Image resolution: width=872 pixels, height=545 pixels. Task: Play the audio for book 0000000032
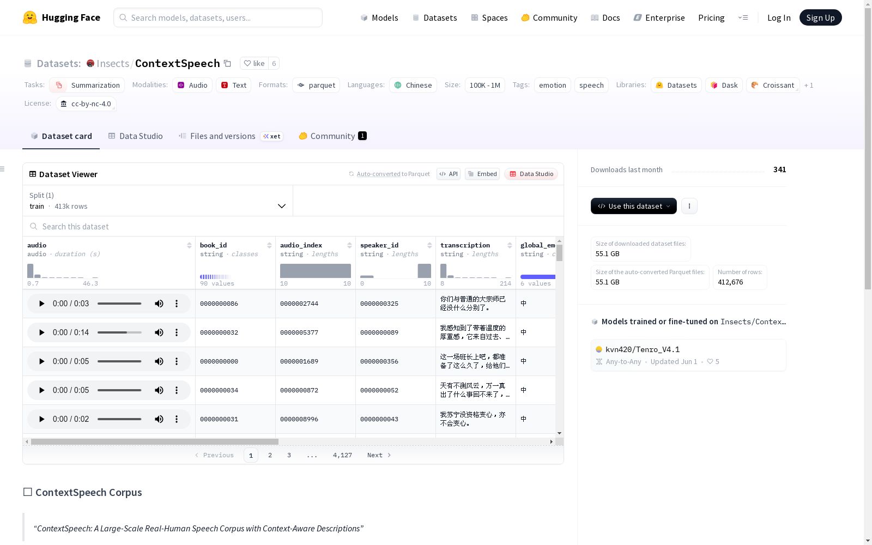point(41,332)
